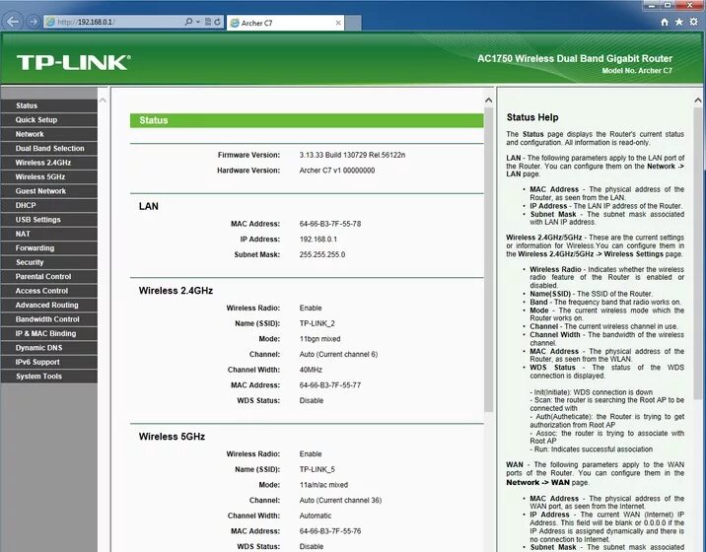
Task: Open the browser Home icon
Action: coord(665,22)
